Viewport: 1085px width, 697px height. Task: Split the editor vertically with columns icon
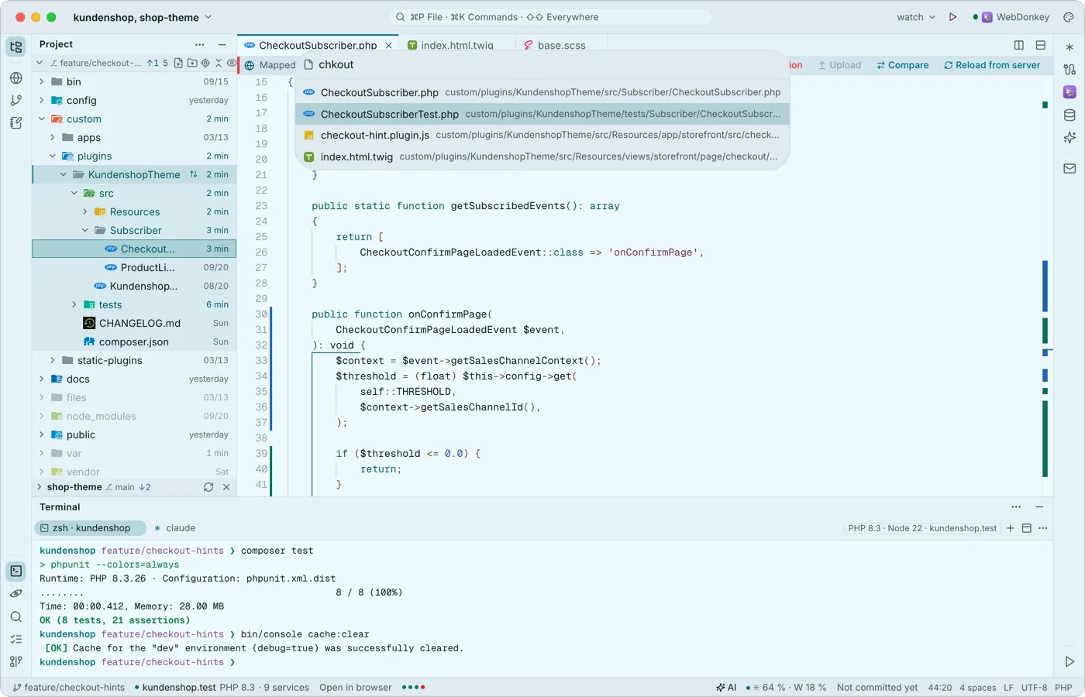click(x=1019, y=45)
